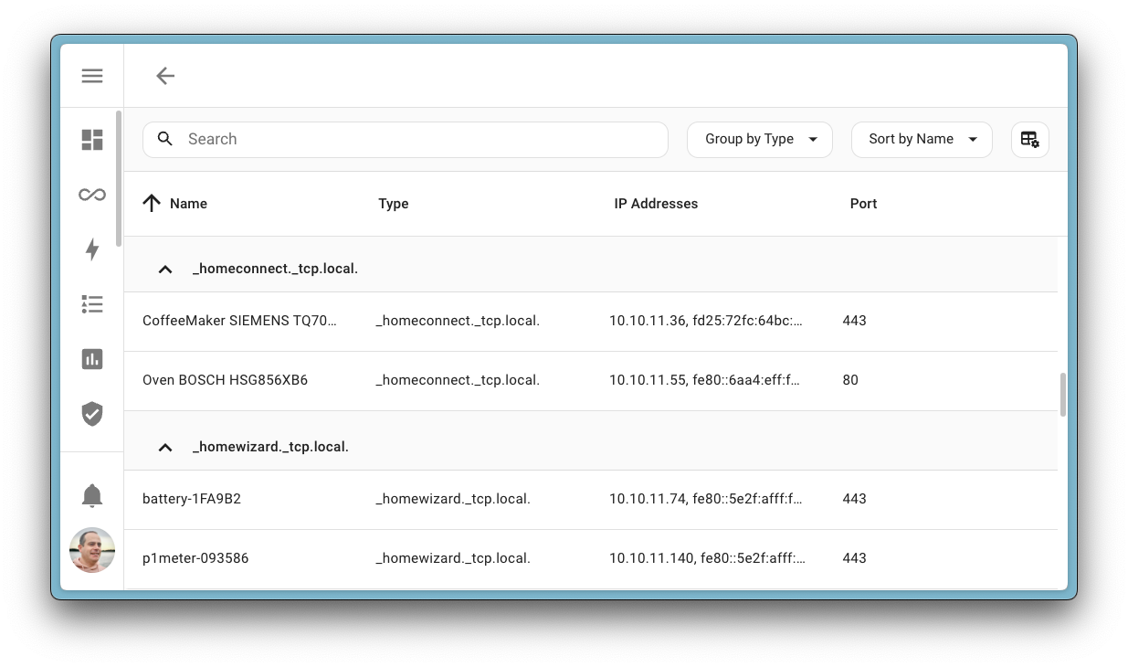Open the notifications bell icon
Image resolution: width=1128 pixels, height=667 pixels.
pos(92,495)
